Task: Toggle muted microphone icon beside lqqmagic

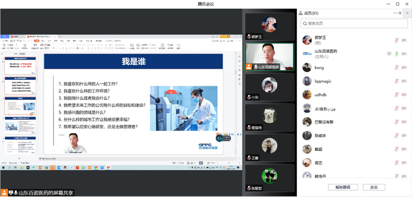Action: point(397,81)
